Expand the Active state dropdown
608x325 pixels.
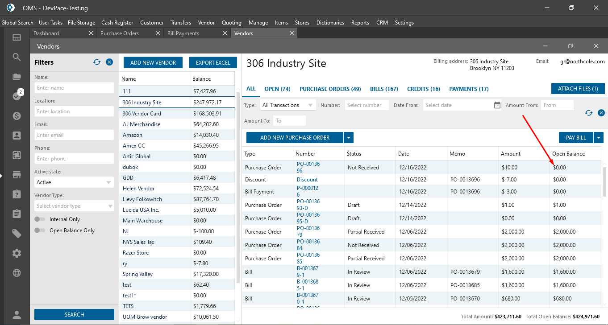(74, 182)
